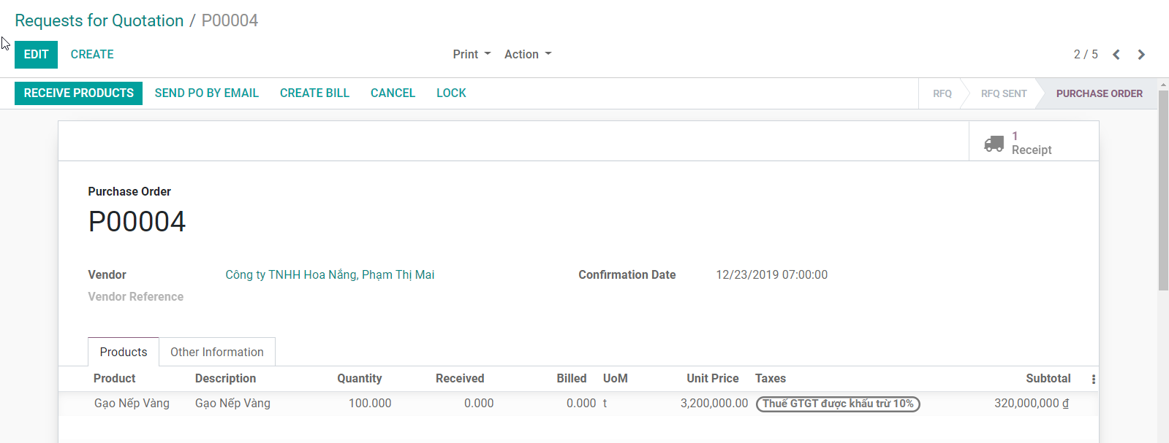The image size is (1169, 443).
Task: Click the Receipt truck icon
Action: [994, 143]
